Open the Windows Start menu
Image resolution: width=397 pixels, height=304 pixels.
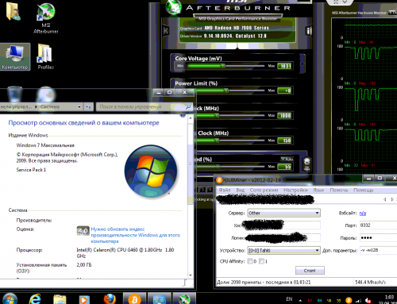10,298
